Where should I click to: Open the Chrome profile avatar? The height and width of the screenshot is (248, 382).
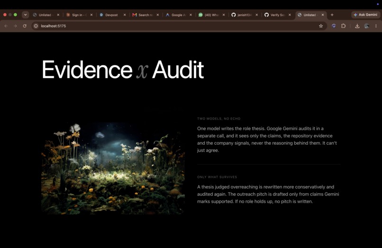[x=367, y=26]
